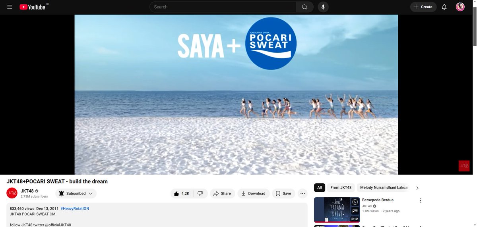Image resolution: width=477 pixels, height=227 pixels.
Task: Open Bersepeda Berdua video thumbnail
Action: tap(337, 210)
